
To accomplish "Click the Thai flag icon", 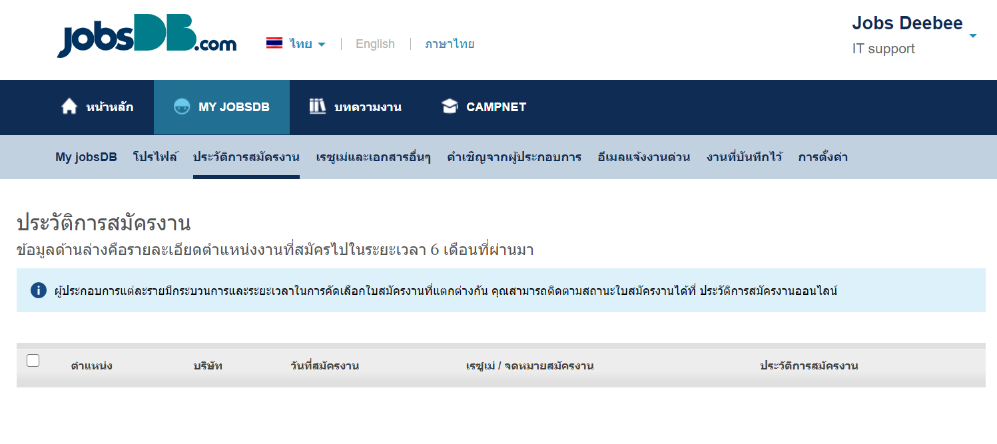I will (274, 43).
